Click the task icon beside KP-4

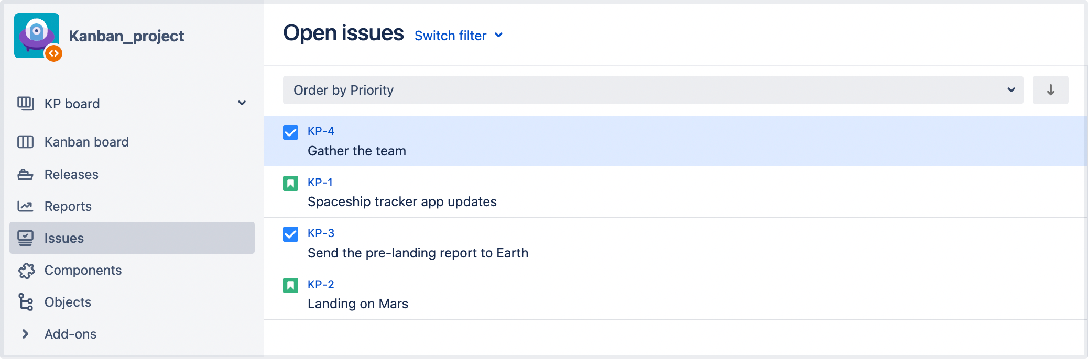(290, 132)
